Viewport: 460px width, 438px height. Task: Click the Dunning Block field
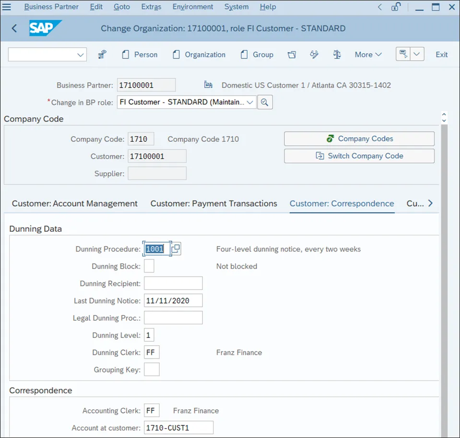[149, 266]
